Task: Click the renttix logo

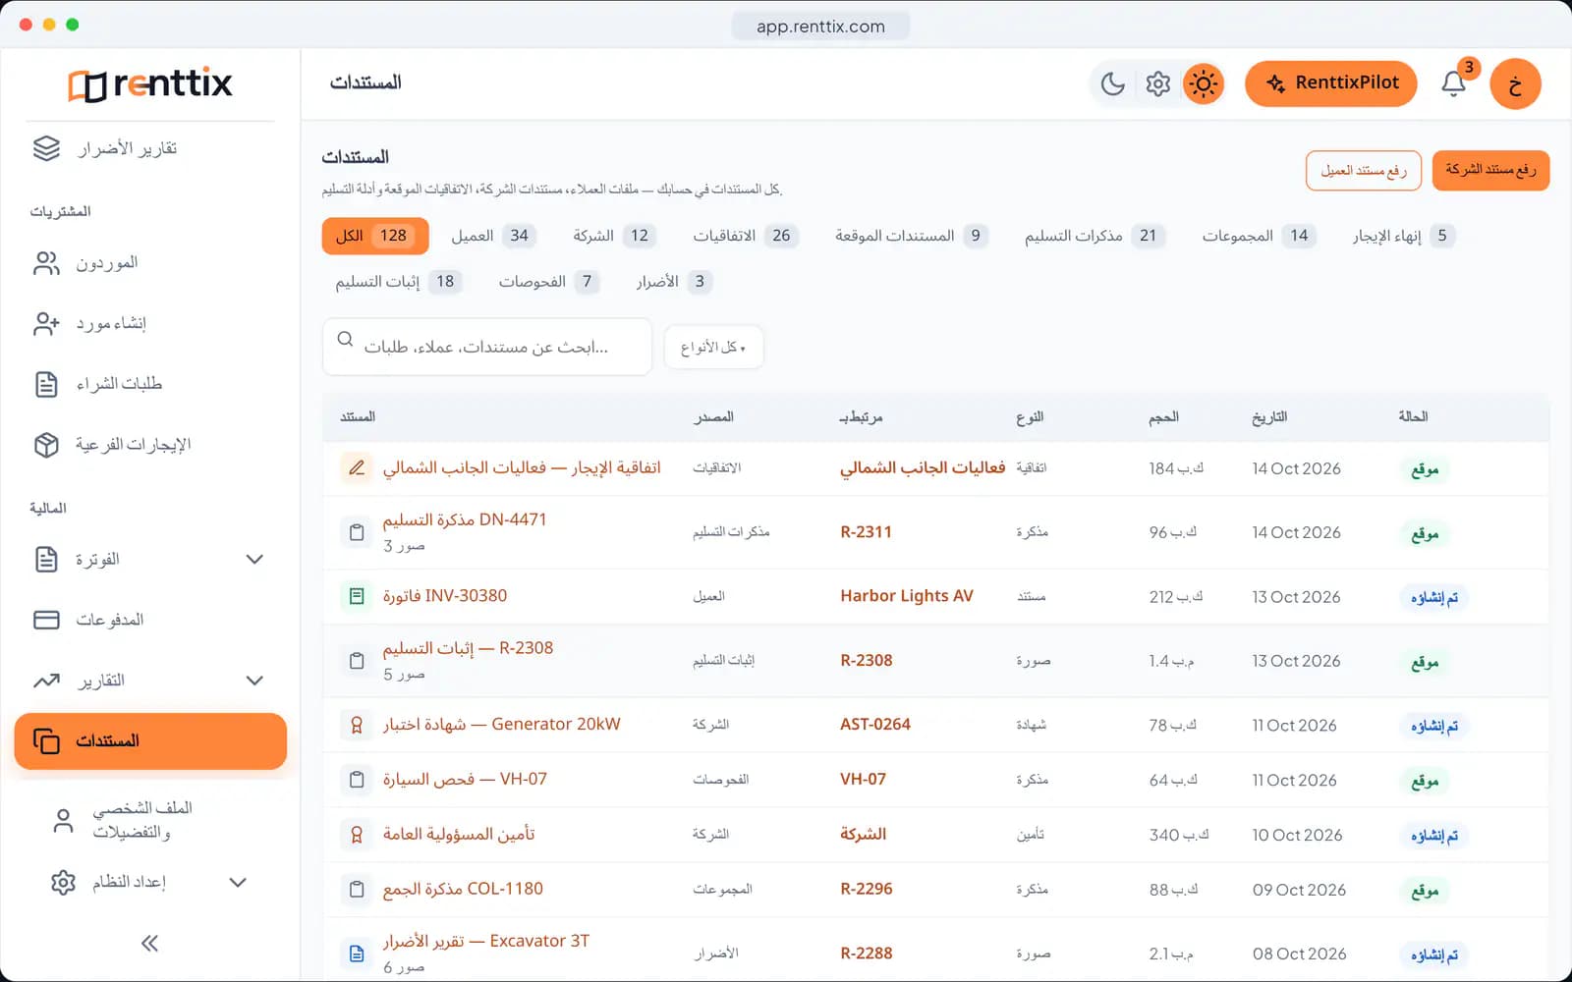Action: [x=149, y=84]
